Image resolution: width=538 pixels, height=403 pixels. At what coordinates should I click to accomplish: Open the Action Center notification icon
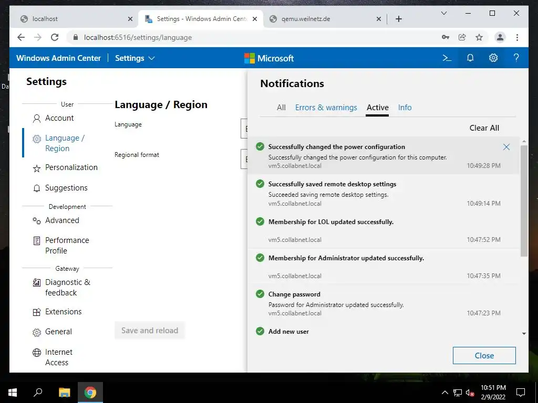[521, 393]
